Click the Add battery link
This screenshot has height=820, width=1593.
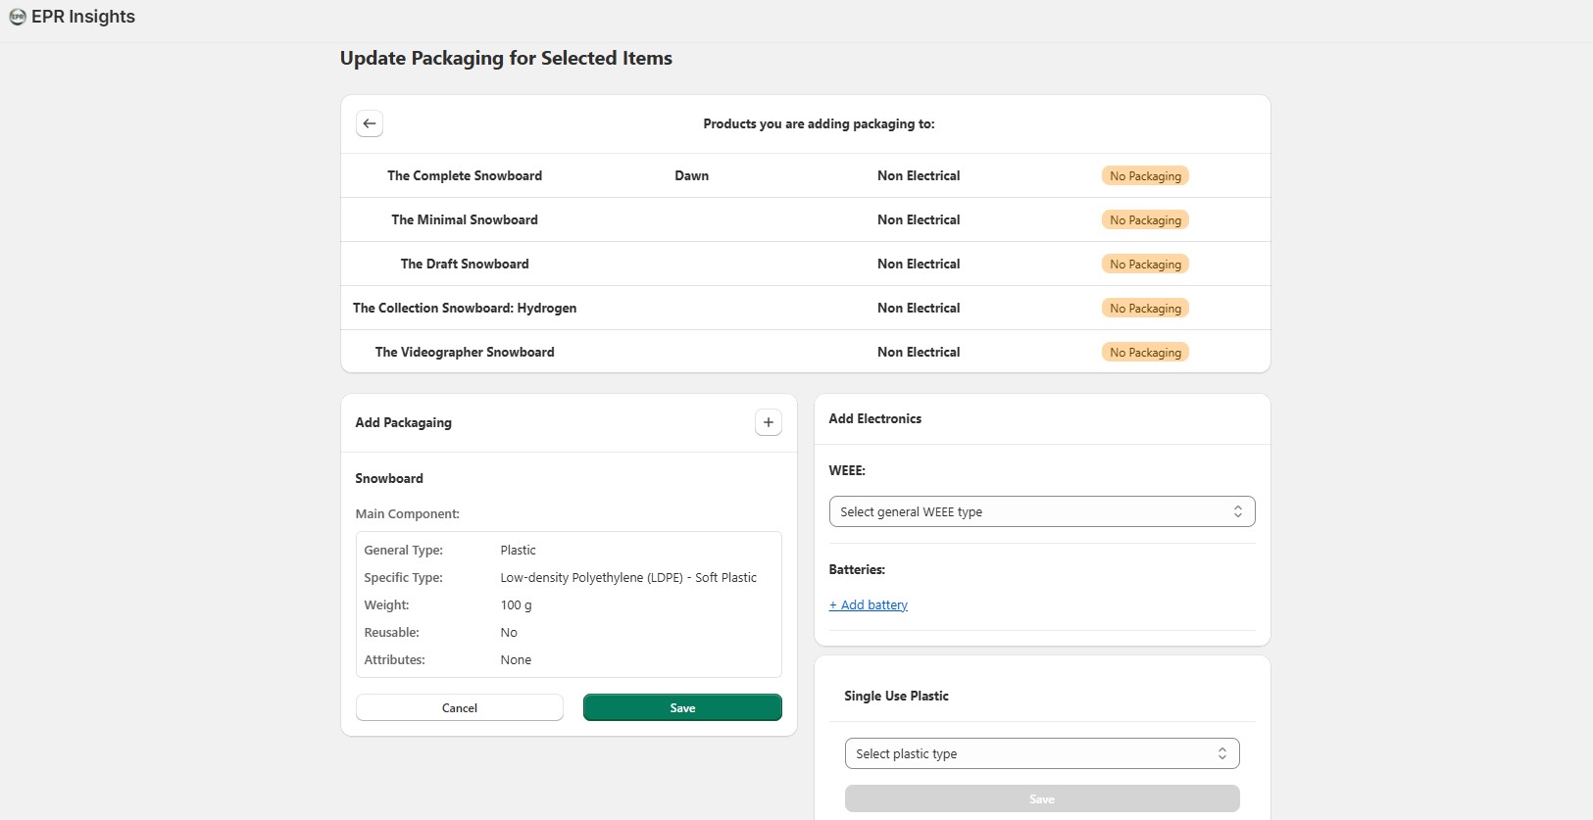869,604
